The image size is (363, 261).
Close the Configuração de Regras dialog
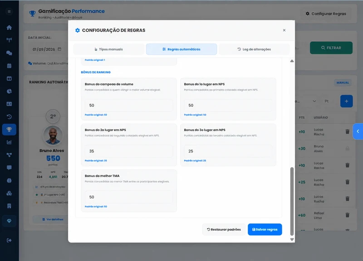(x=284, y=30)
